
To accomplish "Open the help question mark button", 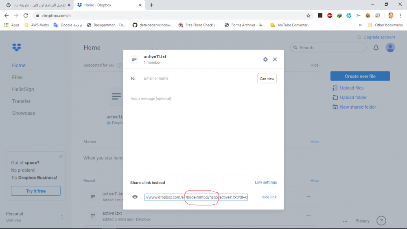I will click(381, 221).
